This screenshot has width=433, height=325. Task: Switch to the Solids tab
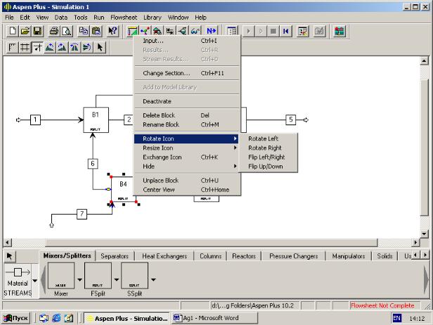(x=384, y=256)
